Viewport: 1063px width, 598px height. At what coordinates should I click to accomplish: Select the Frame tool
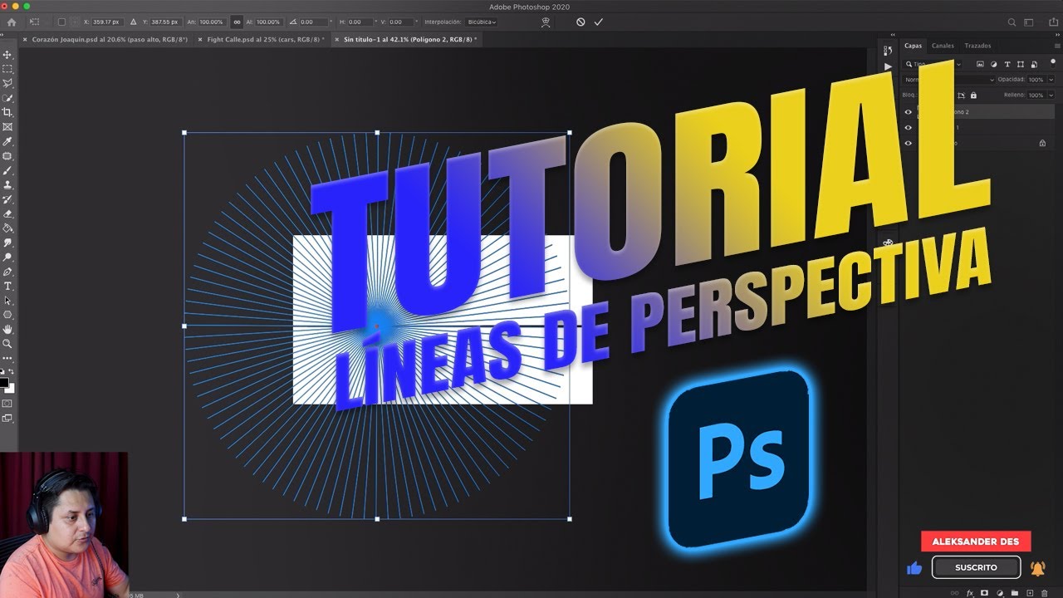7,127
